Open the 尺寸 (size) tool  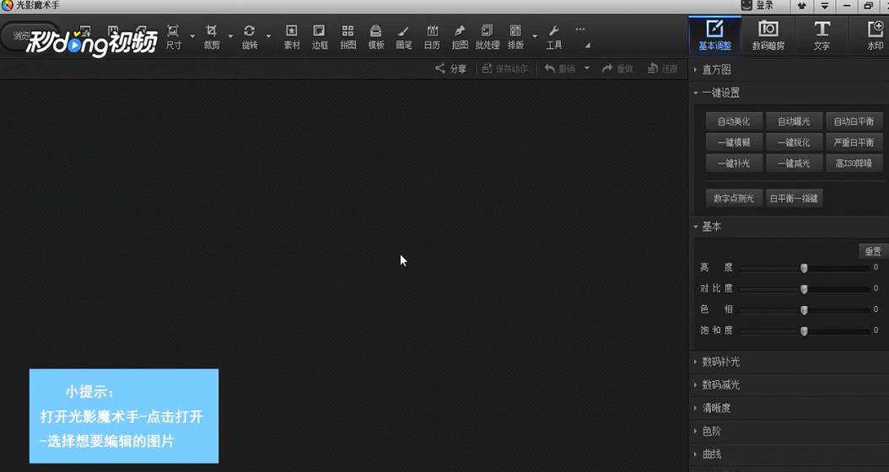tap(174, 37)
